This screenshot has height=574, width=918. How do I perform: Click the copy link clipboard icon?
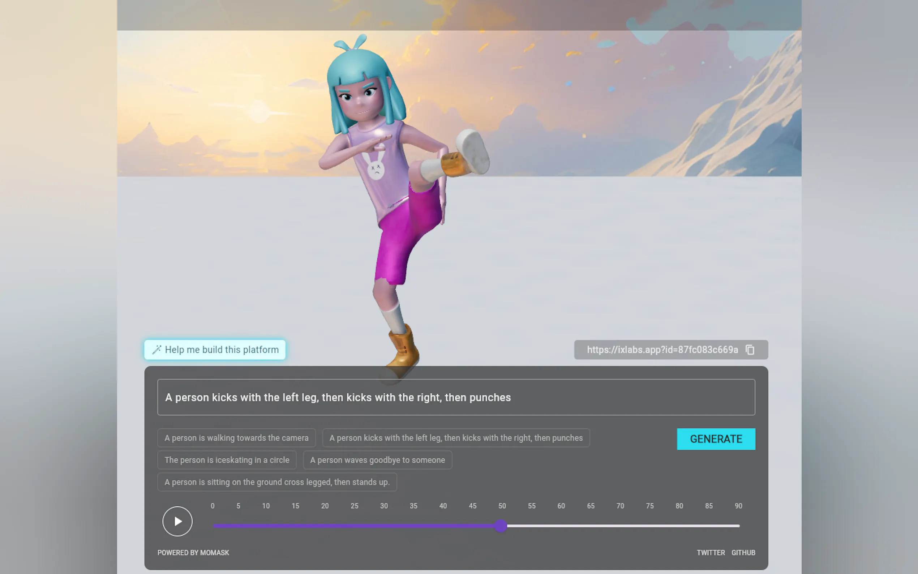750,350
